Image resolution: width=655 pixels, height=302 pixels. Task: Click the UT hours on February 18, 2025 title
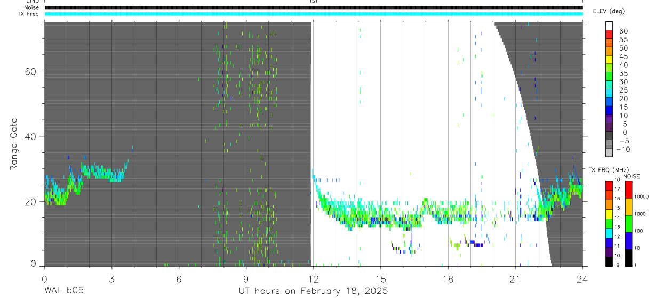tap(313, 291)
